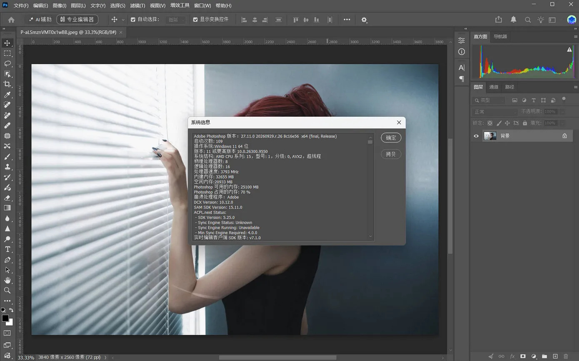Click 拷贝 in the 系统信息 dialog
Screen dimensions: 579x361
[391, 154]
